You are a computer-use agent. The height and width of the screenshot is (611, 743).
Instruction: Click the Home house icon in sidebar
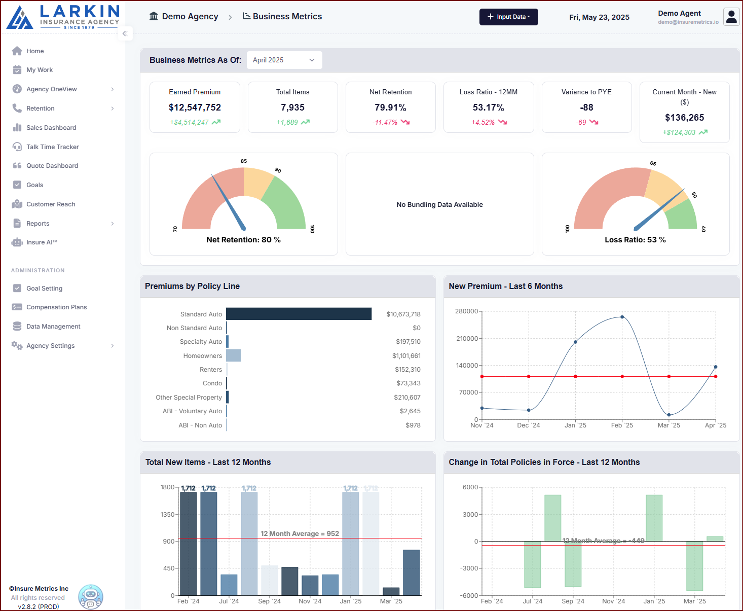pyautogui.click(x=17, y=51)
